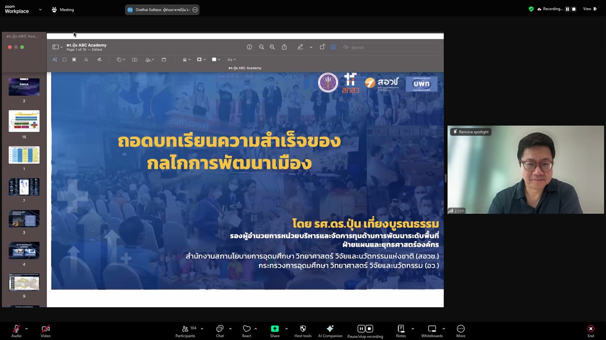Screen dimensions: 606x340
Task: Open the fill color picker
Action: (x=216, y=59)
